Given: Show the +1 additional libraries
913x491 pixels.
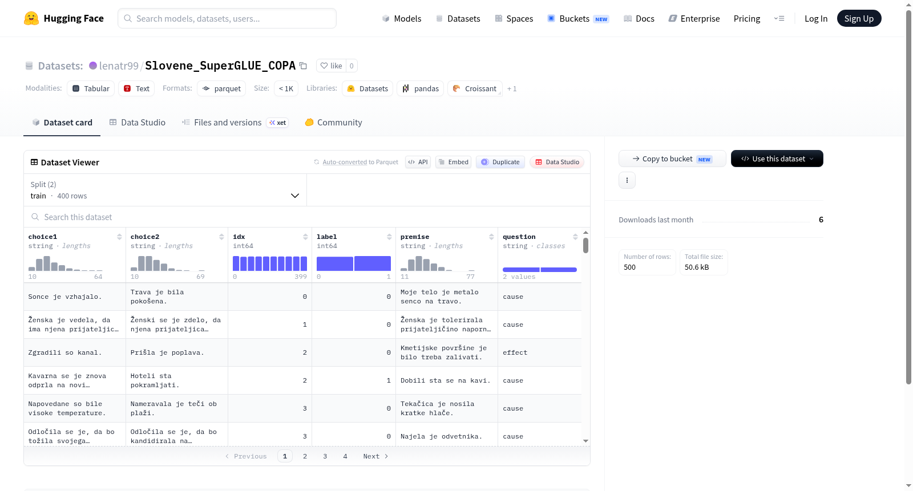Looking at the screenshot, I should pyautogui.click(x=512, y=89).
